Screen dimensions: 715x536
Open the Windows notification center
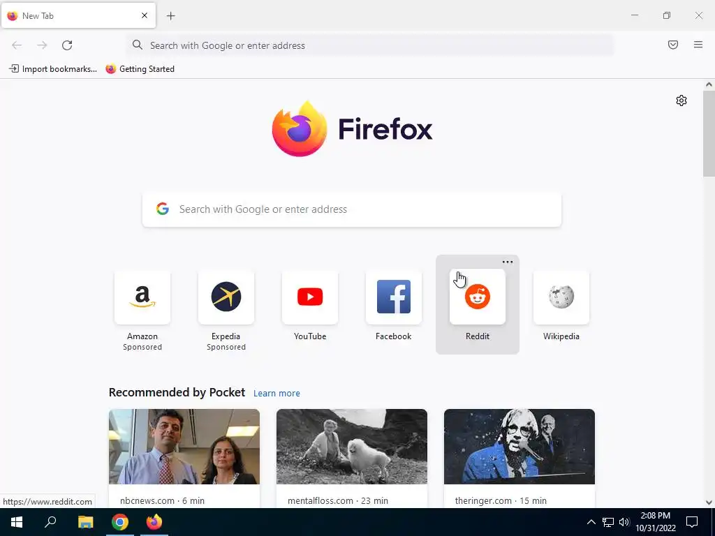(692, 522)
